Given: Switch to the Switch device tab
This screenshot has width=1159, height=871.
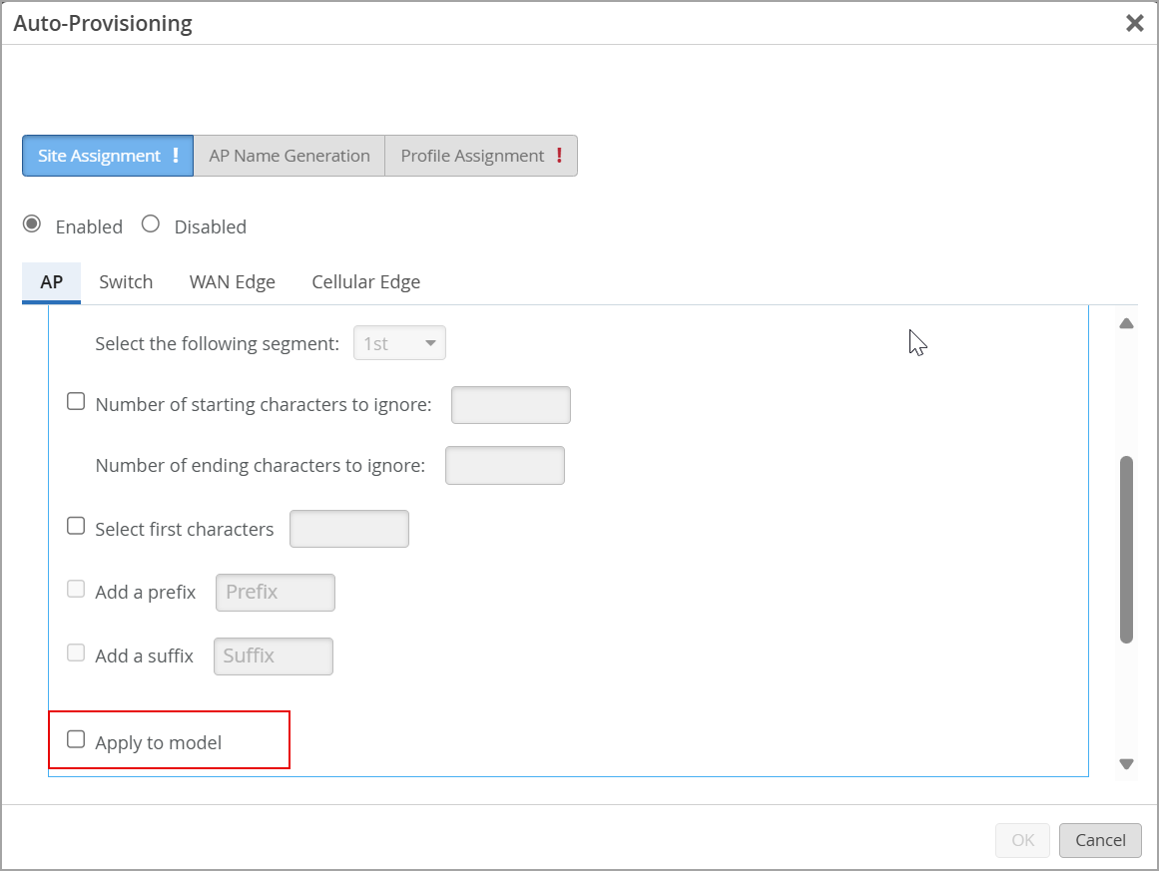Looking at the screenshot, I should click(126, 282).
